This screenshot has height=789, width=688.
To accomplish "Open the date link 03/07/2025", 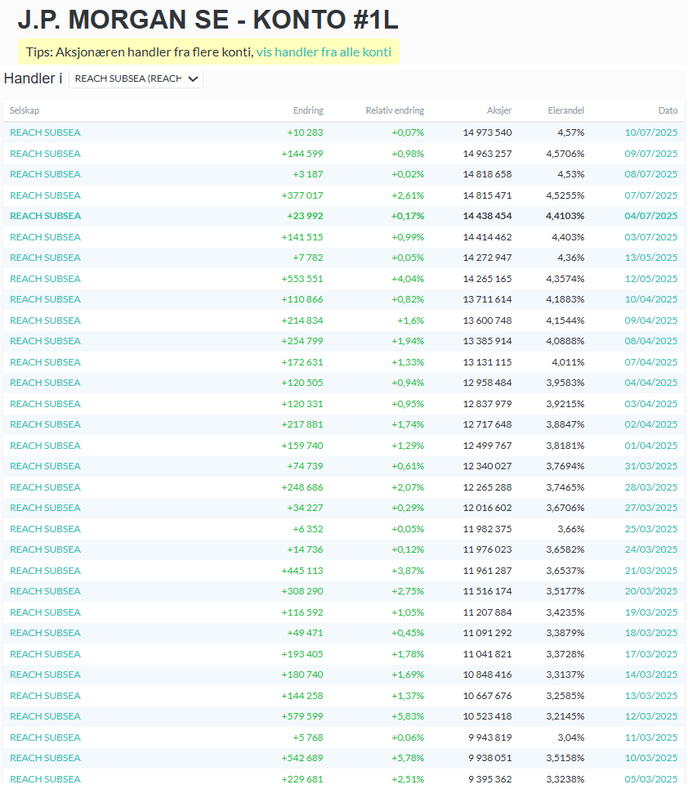I will coord(650,237).
